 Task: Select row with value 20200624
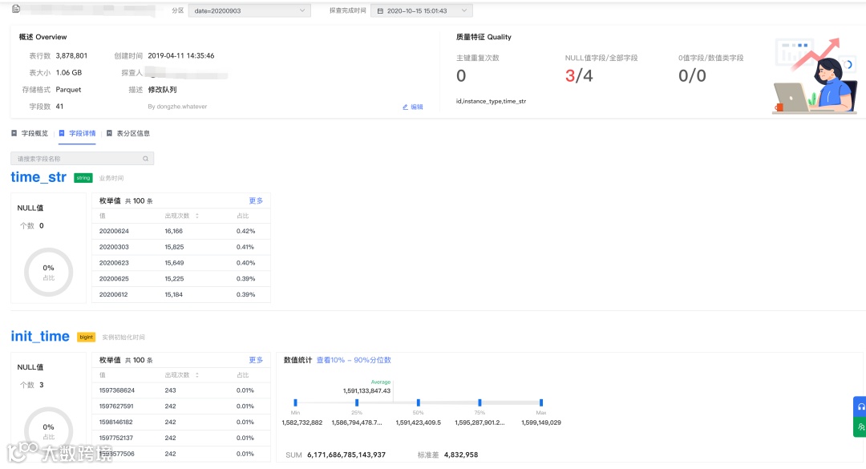(181, 231)
